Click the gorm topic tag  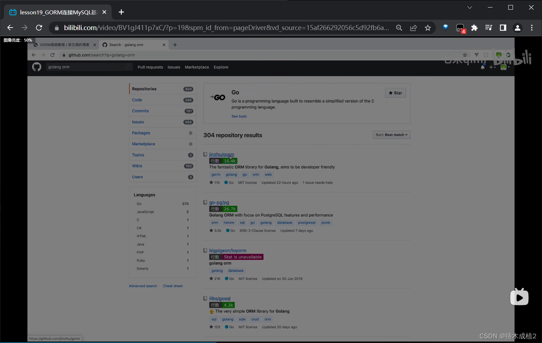click(216, 175)
